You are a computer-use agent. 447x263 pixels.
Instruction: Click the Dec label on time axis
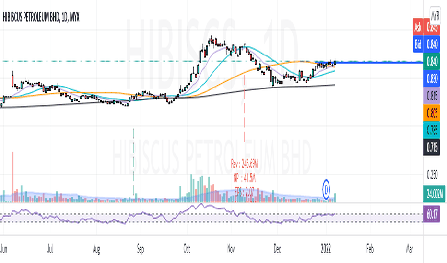[277, 249]
